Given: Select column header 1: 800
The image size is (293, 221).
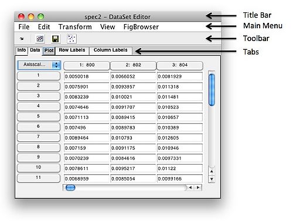Looking at the screenshot, I should (x=87, y=65).
